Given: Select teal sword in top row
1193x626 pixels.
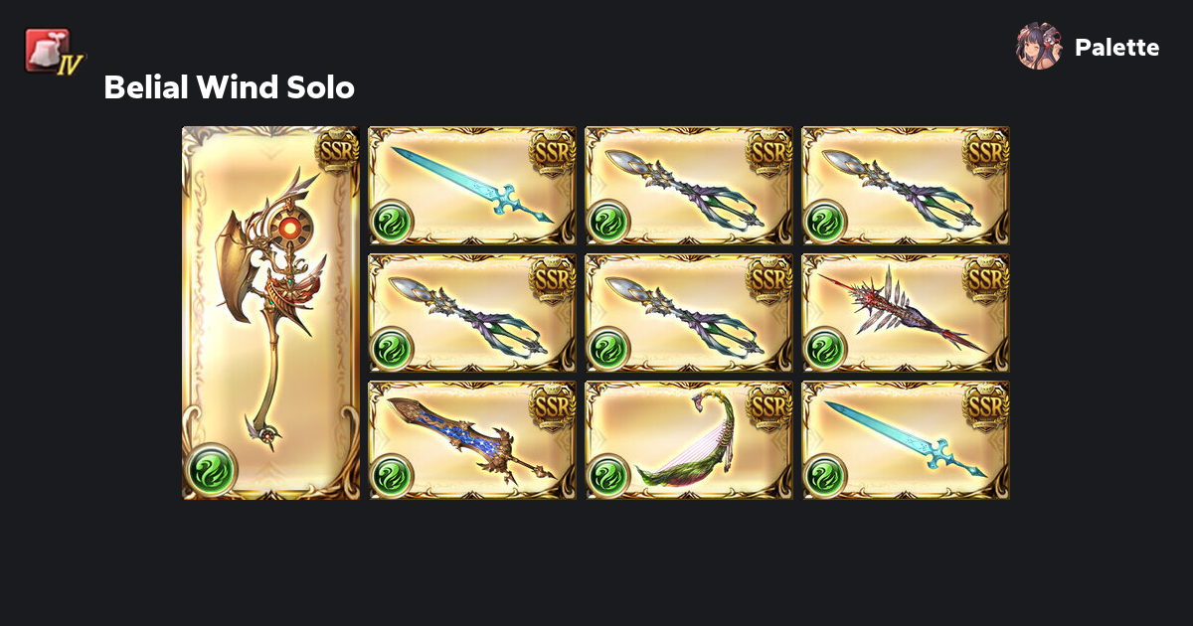Looking at the screenshot, I should pos(472,186).
